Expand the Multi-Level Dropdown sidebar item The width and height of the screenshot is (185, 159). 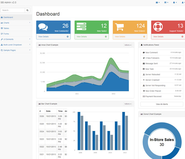coord(16,45)
